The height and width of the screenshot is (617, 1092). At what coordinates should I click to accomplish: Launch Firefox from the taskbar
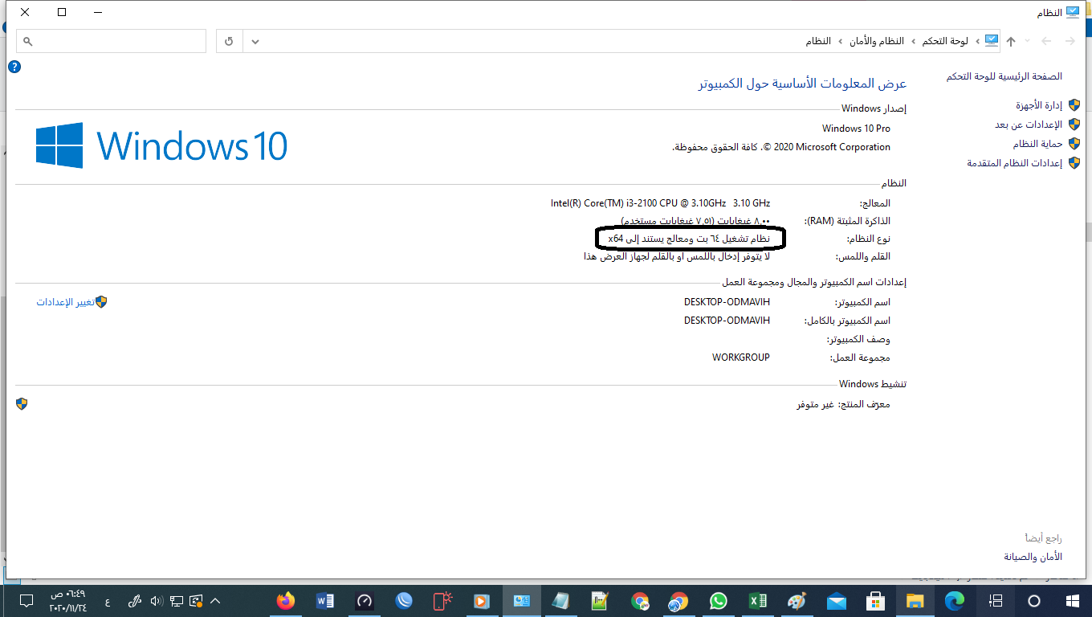pyautogui.click(x=285, y=601)
